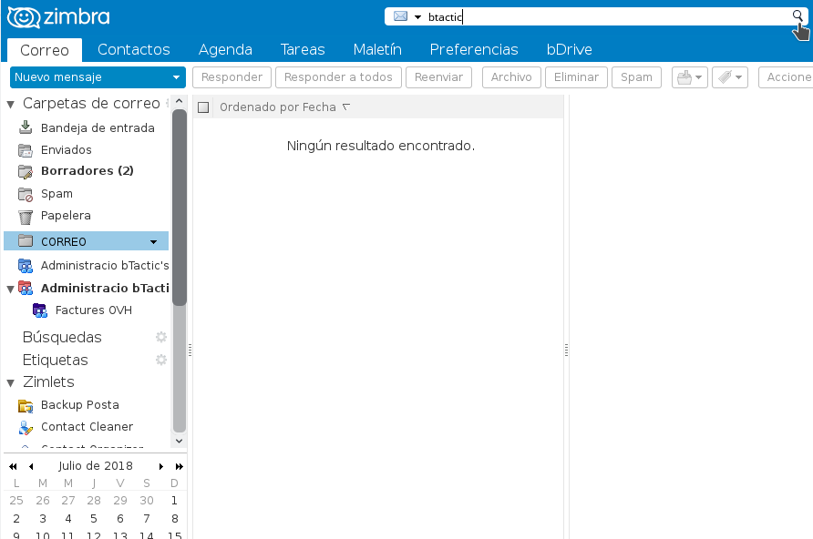
Task: Select day 8 in the mini calendar
Action: click(174, 518)
